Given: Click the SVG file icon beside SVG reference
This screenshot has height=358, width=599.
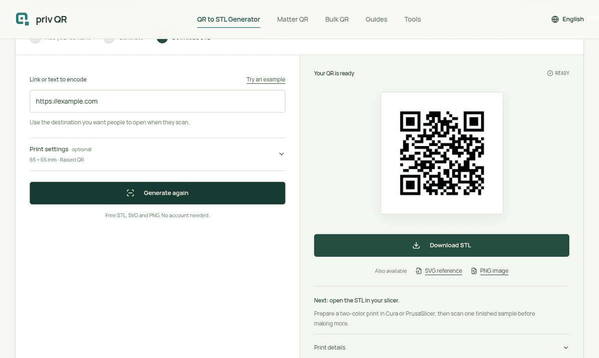Looking at the screenshot, I should [x=418, y=271].
